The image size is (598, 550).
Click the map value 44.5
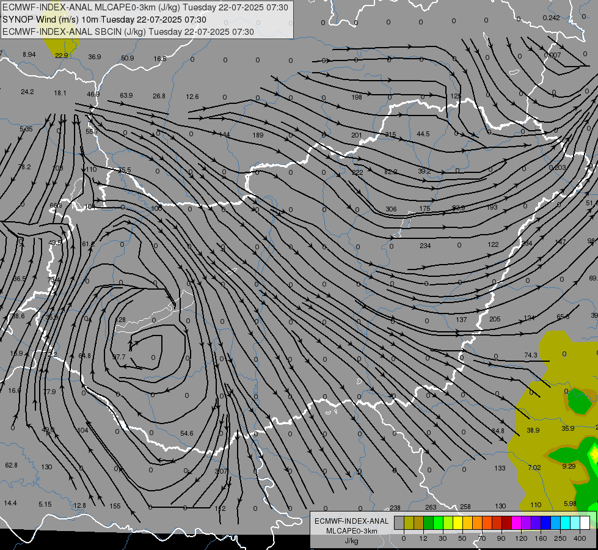(423, 134)
